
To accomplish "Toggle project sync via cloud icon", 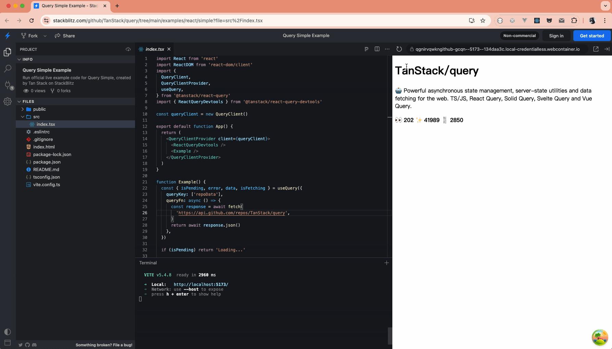I will click(x=128, y=49).
